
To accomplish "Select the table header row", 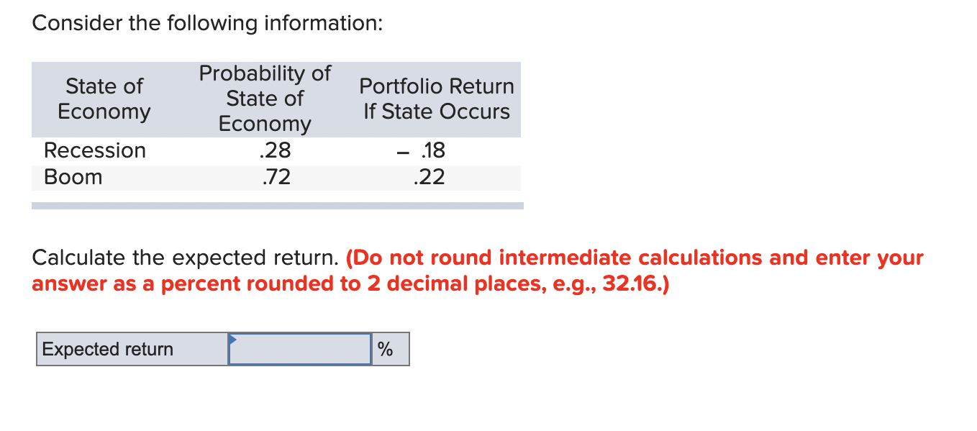I will pyautogui.click(x=277, y=99).
